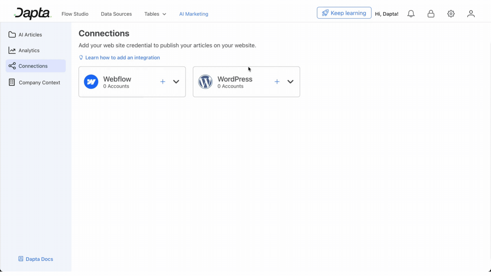Click the Webflow logo icon

91,82
